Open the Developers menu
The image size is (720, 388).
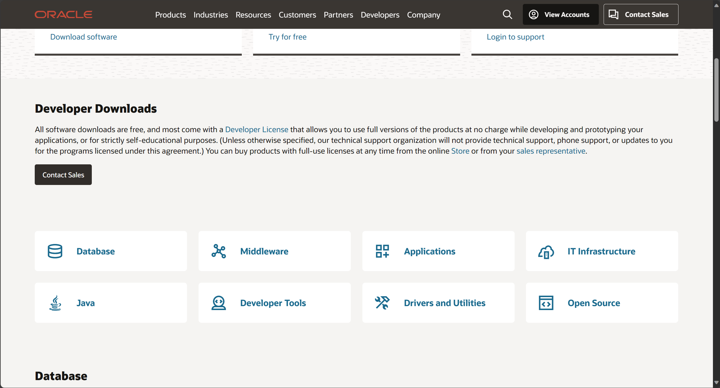380,15
